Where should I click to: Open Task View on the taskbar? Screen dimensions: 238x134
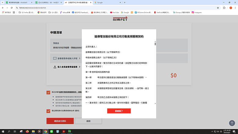click(x=15, y=132)
